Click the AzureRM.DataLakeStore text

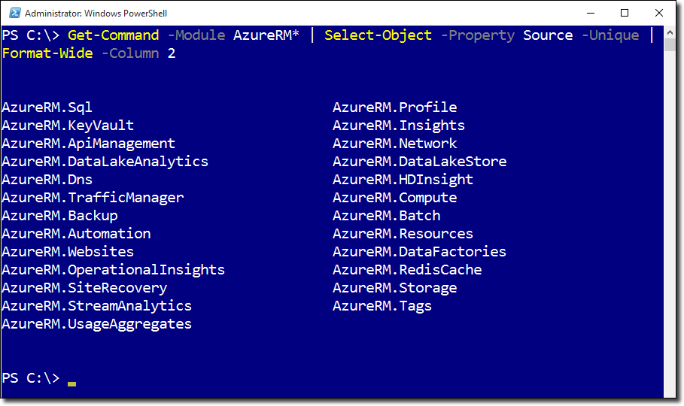pos(420,162)
